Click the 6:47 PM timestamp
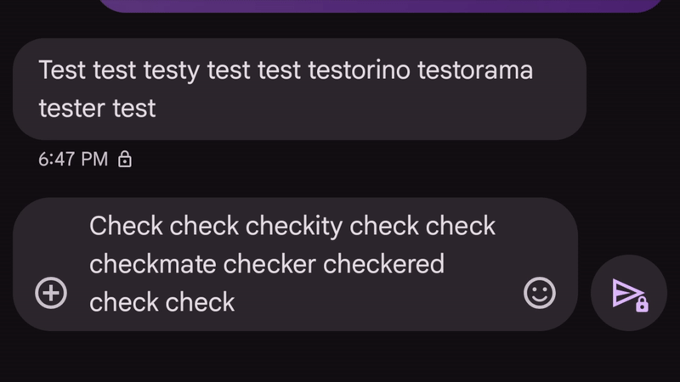680x382 pixels. [x=73, y=159]
